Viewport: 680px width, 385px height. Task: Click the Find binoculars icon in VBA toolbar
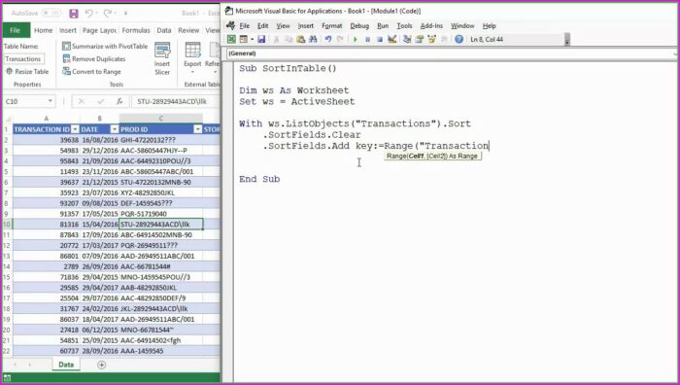(313, 40)
